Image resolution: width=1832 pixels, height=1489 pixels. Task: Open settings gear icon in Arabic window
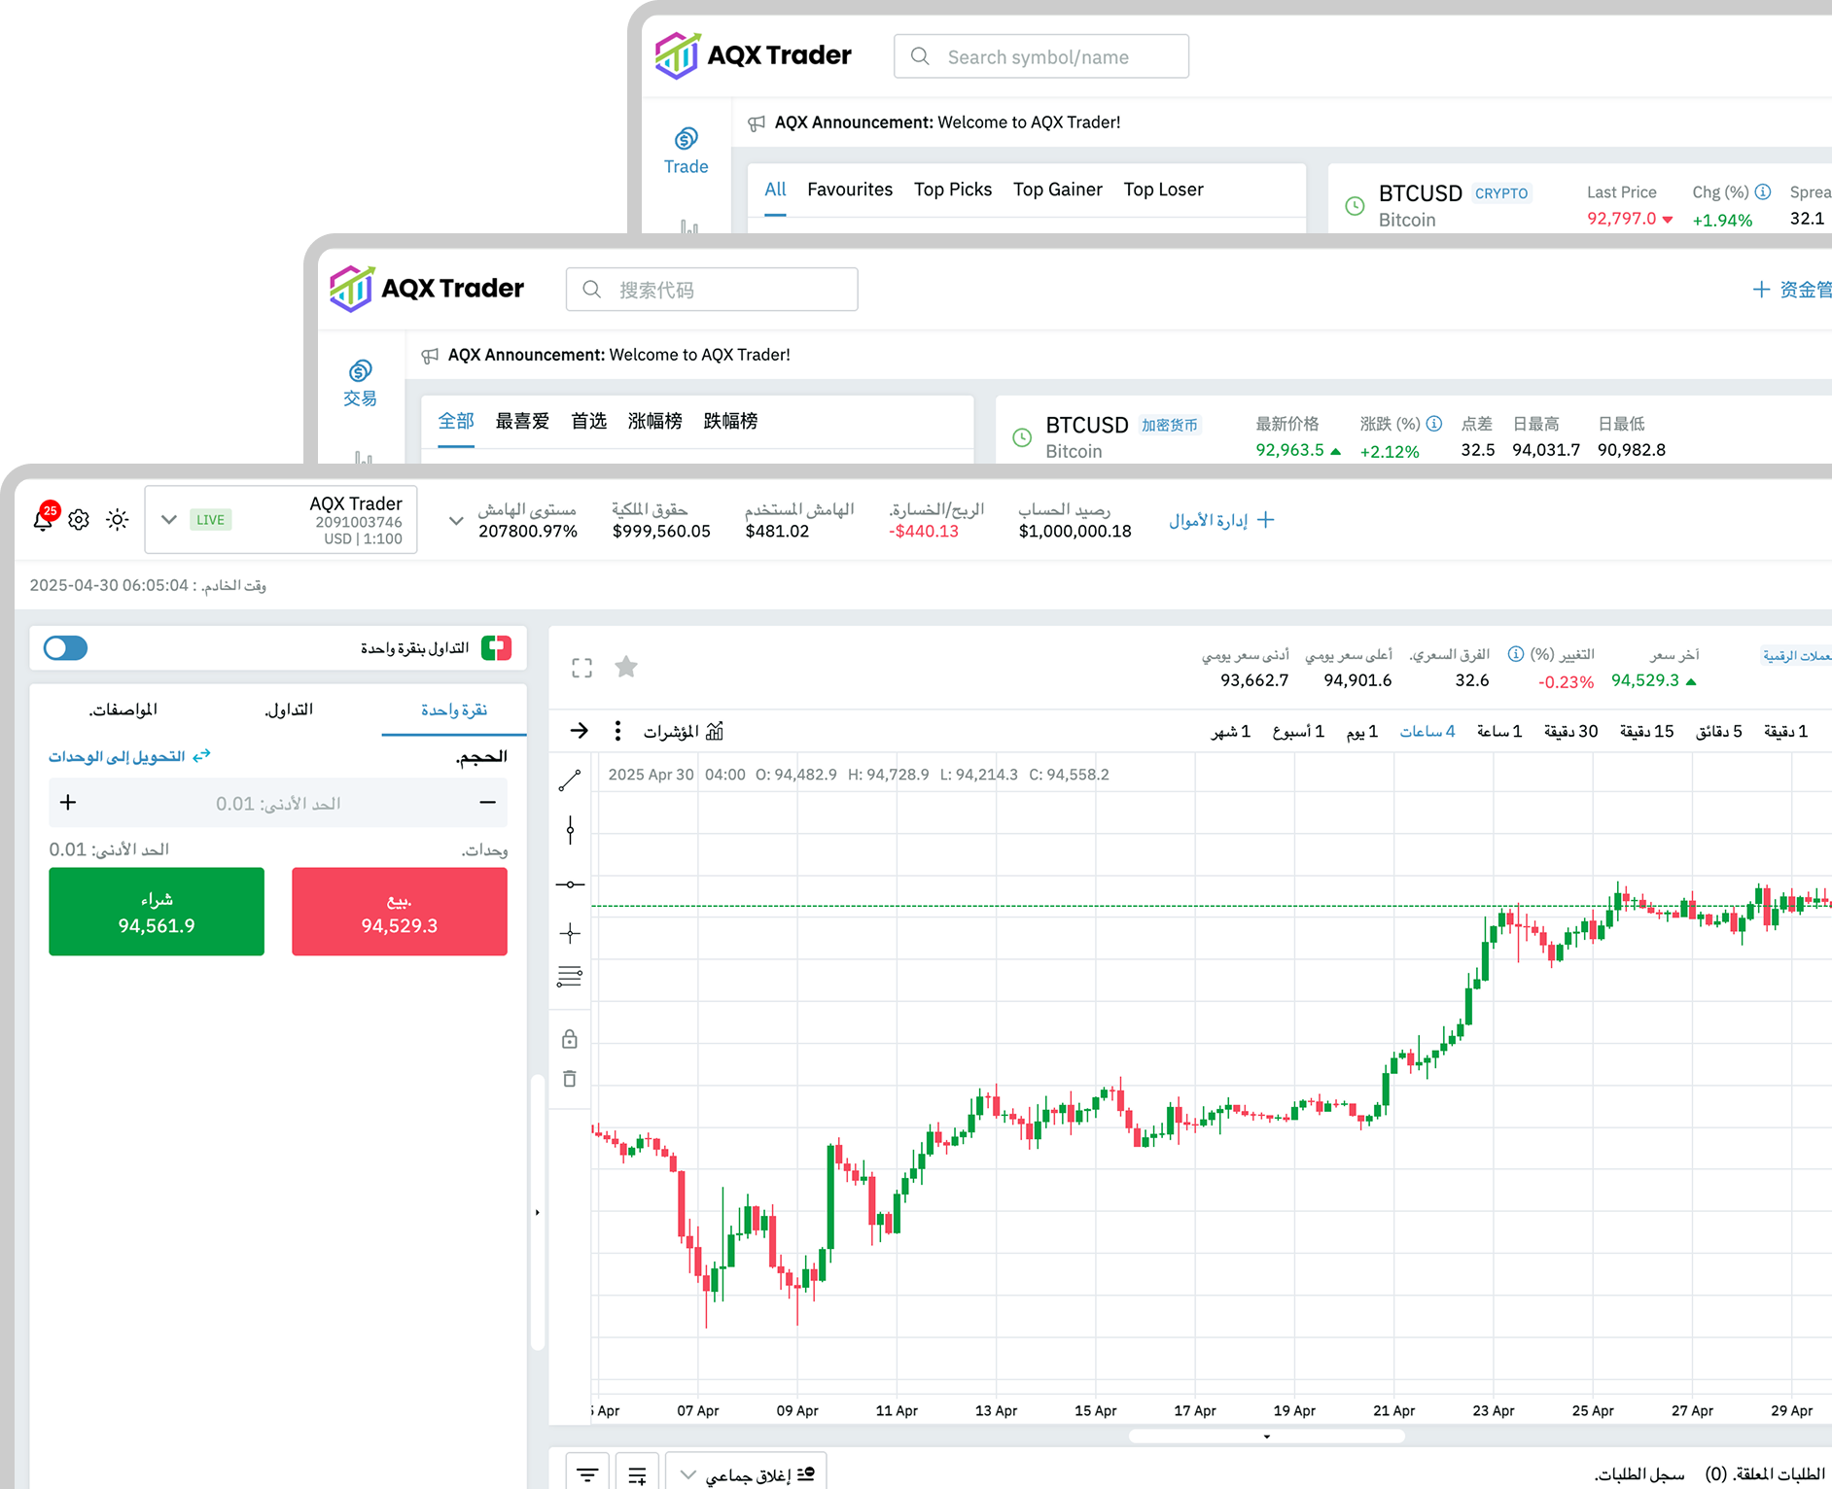[x=79, y=520]
